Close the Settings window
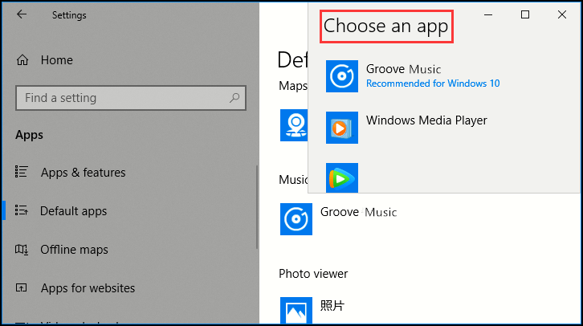 pos(562,14)
